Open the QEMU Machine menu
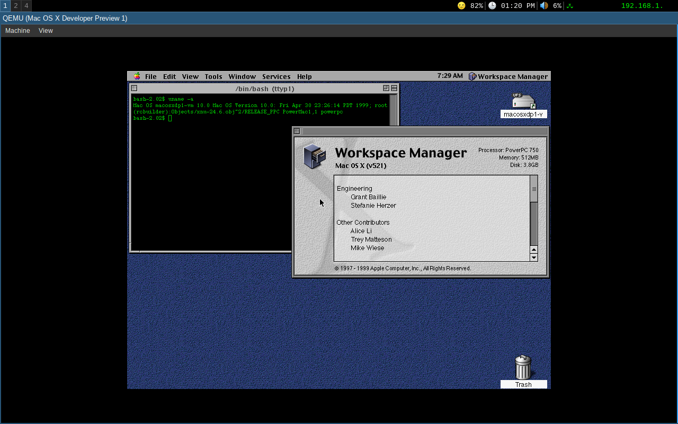The image size is (678, 424). (17, 31)
